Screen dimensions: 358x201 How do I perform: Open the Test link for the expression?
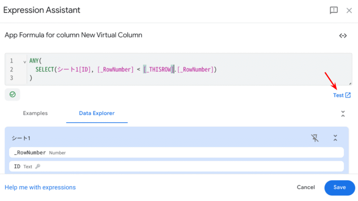pos(342,95)
